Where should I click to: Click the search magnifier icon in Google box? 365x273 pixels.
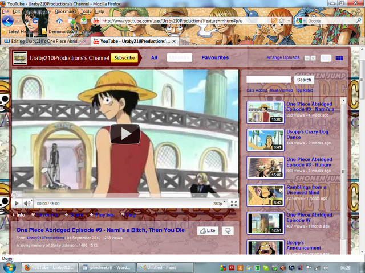(x=359, y=20)
